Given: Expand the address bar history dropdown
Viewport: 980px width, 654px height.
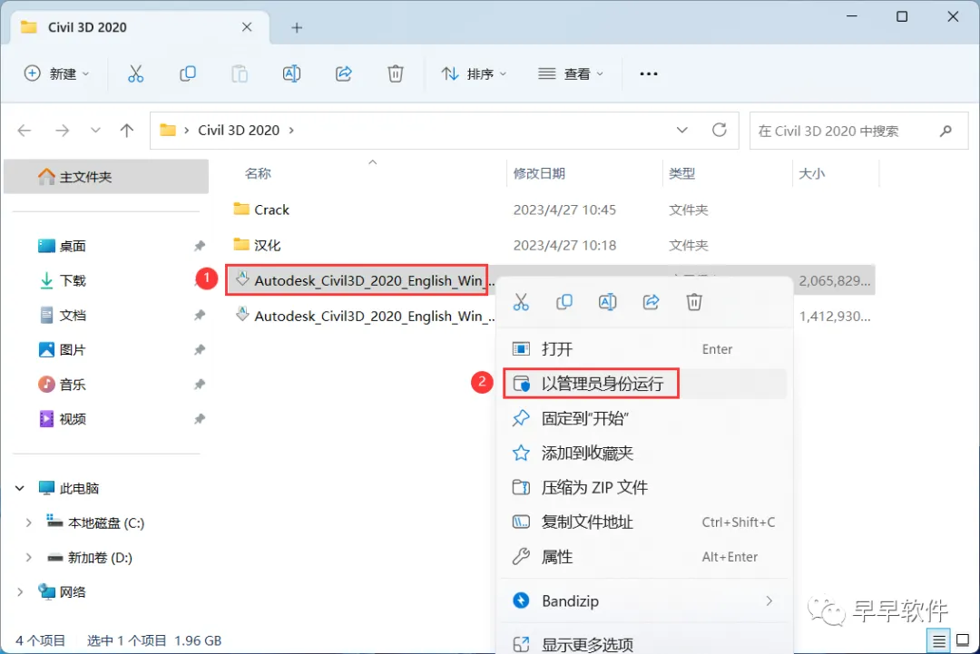Looking at the screenshot, I should (681, 130).
